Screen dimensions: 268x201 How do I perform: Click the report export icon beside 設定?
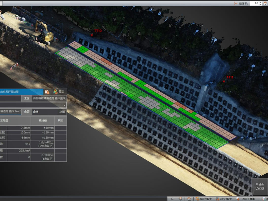pyautogui.click(x=47, y=92)
